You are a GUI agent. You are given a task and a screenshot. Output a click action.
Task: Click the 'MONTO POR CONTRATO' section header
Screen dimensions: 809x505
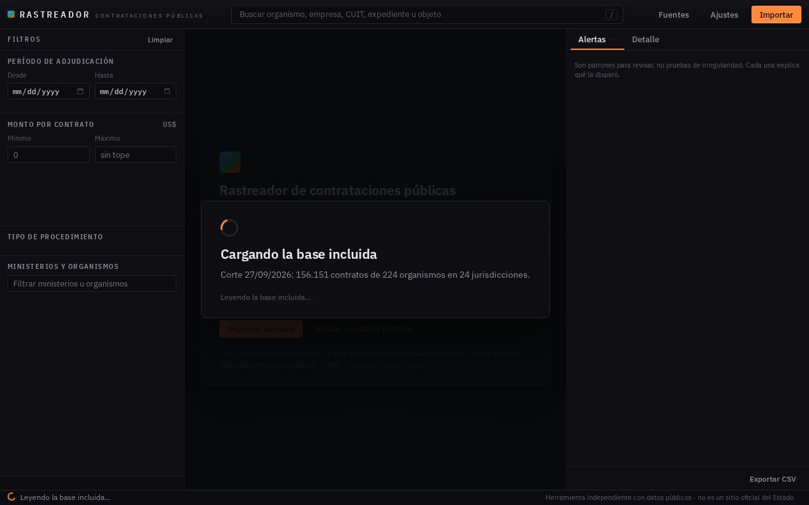point(51,124)
